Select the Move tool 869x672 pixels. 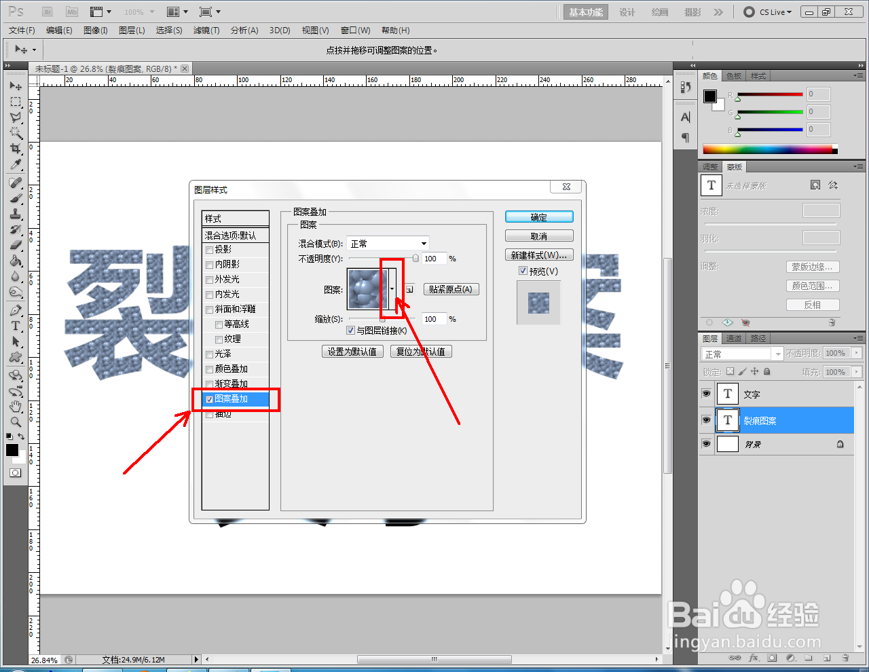(15, 86)
